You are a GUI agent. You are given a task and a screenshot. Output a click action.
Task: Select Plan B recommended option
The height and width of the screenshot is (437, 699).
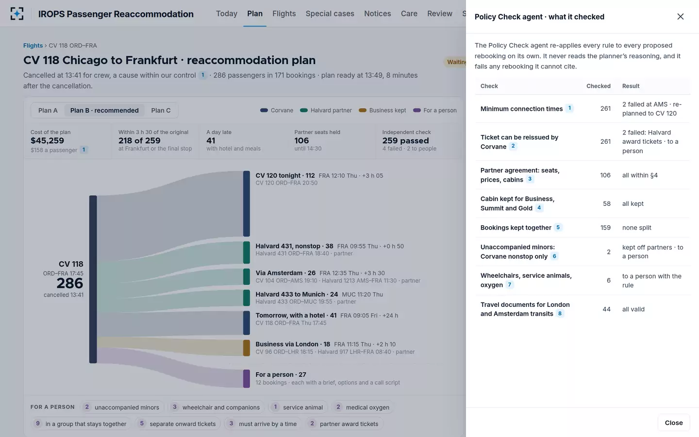coord(104,110)
